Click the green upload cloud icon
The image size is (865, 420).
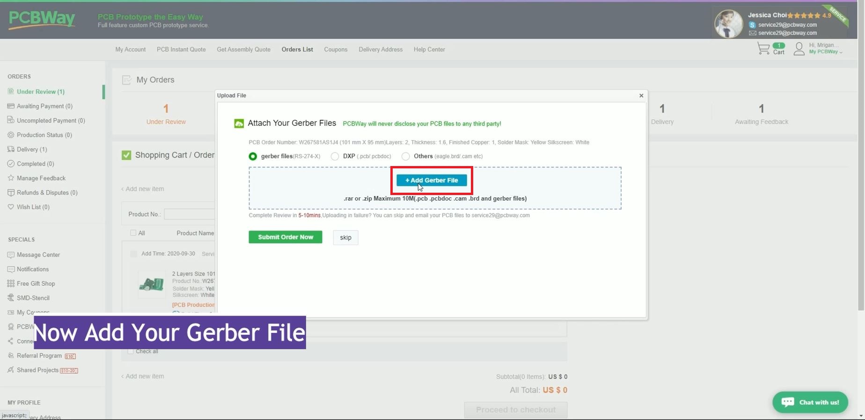[239, 123]
